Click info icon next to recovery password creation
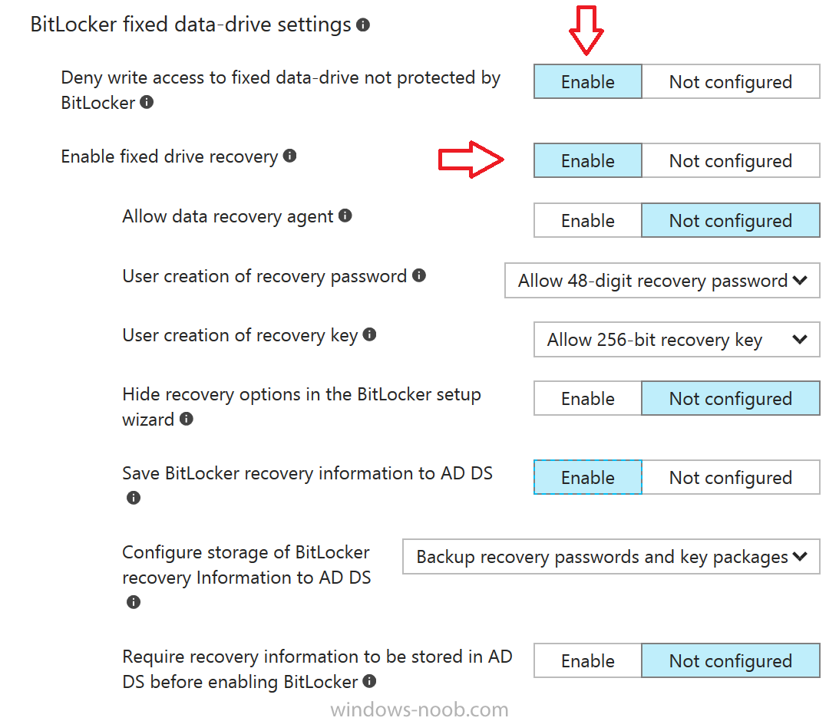The width and height of the screenshot is (839, 721). [419, 275]
